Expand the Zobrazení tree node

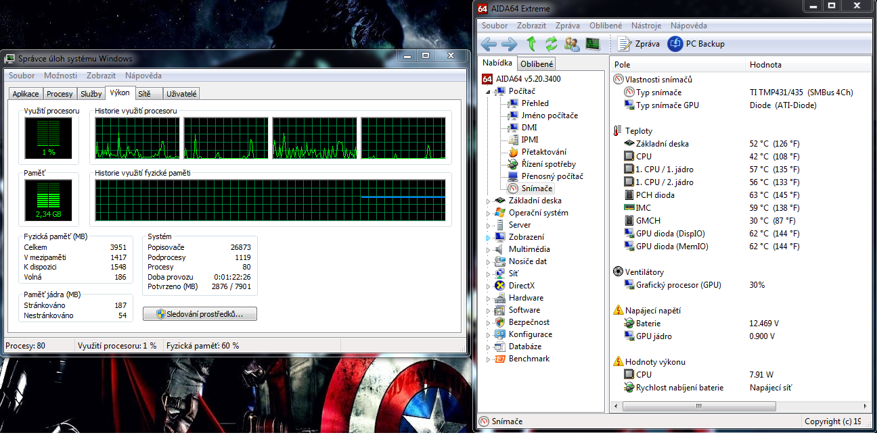pos(488,237)
